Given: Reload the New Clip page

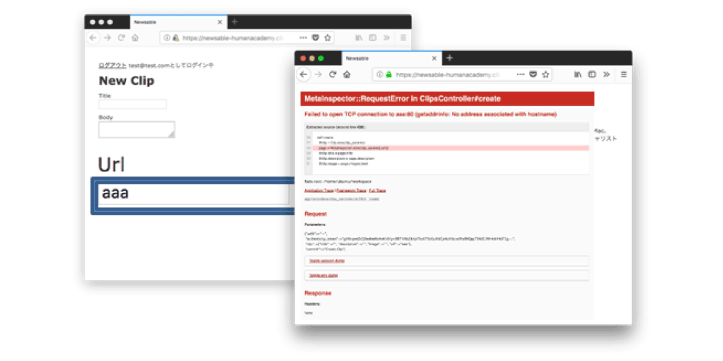Looking at the screenshot, I should 121,37.
